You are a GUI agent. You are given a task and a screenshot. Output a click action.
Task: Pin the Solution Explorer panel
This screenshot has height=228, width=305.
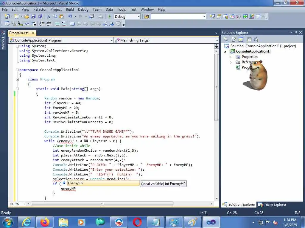296,32
